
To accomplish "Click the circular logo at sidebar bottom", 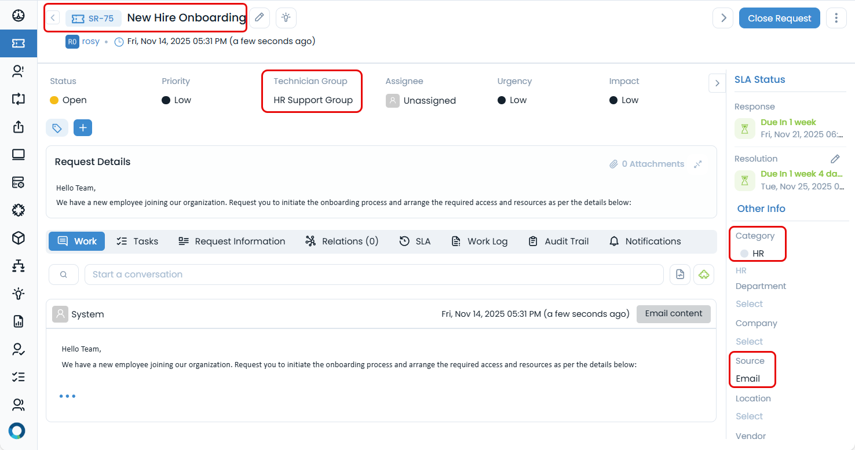I will point(17,431).
